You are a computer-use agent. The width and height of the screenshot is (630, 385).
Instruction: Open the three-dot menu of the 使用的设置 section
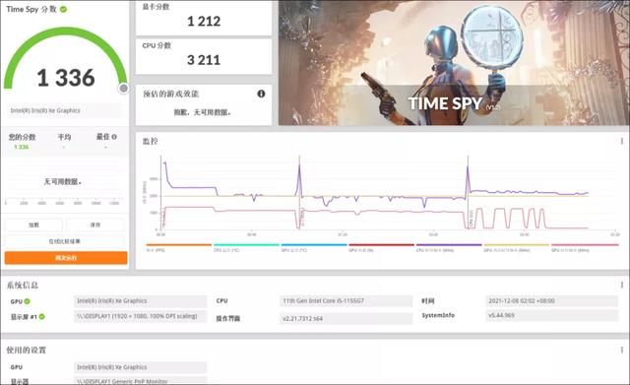point(621,350)
